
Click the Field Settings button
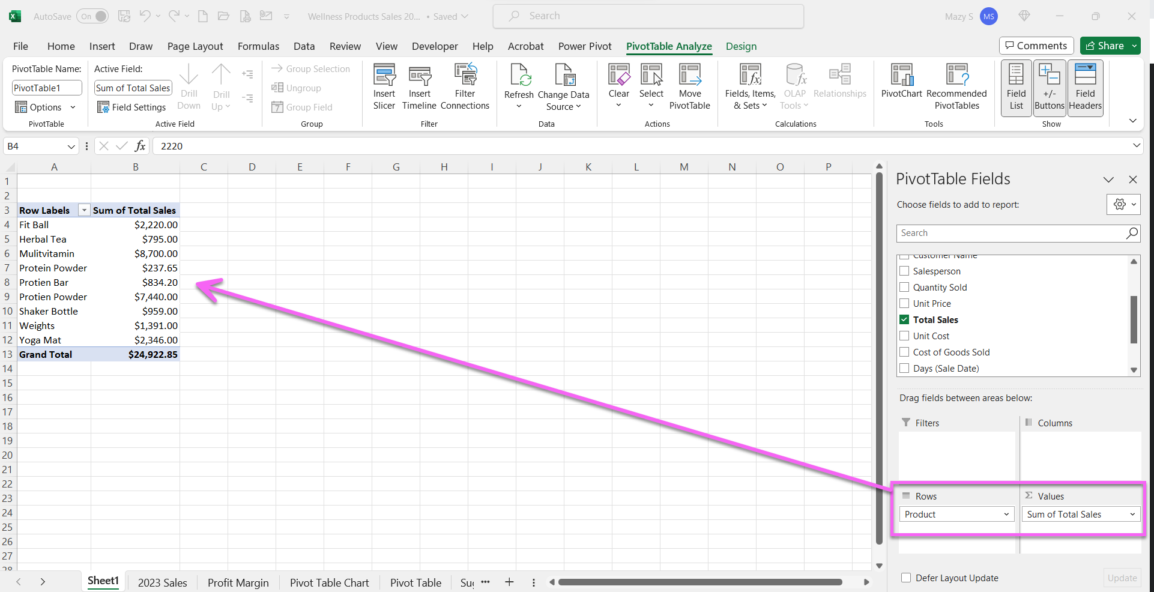[x=131, y=107]
